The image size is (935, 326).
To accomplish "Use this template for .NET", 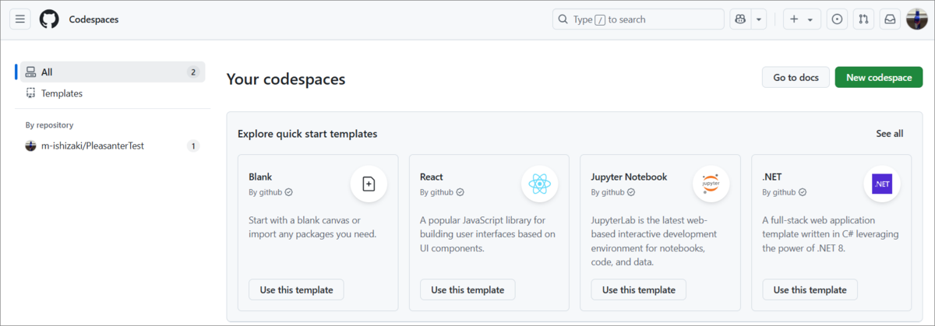I will [810, 289].
